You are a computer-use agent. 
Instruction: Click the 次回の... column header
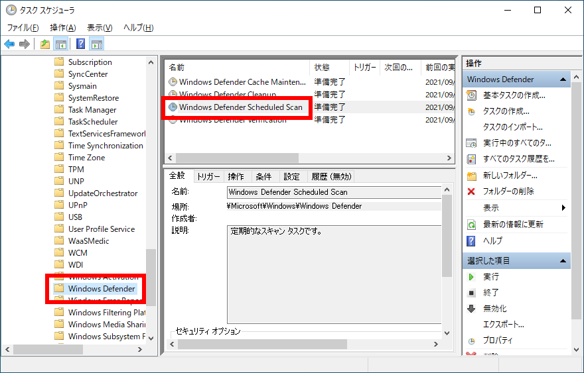click(x=400, y=68)
